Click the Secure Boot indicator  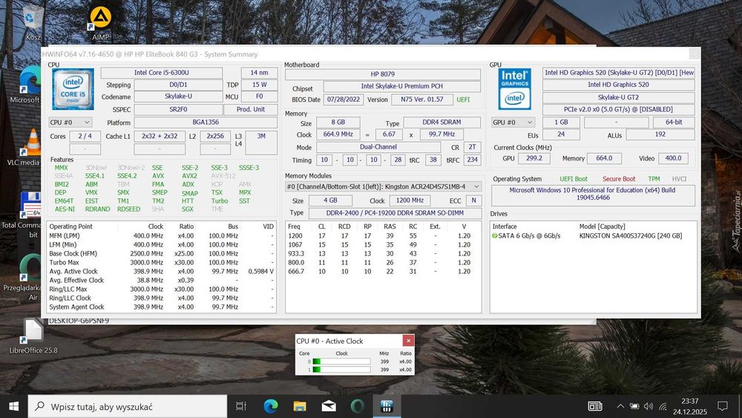click(x=619, y=179)
